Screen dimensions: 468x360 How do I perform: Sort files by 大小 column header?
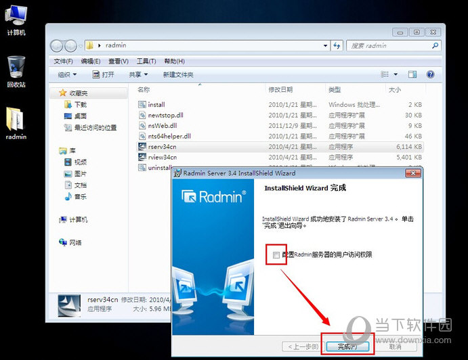[395, 89]
